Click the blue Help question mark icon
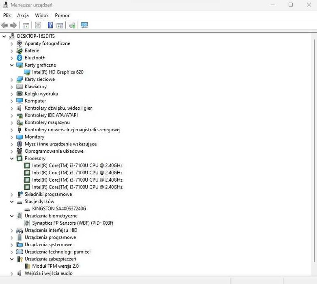317x284 pixels. pyautogui.click(x=50, y=25)
